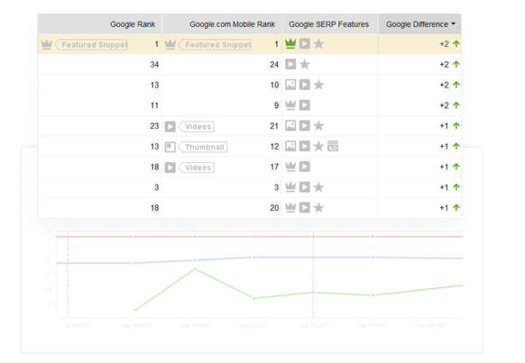Image resolution: width=525 pixels, height=363 pixels.
Task: Click the star icon in the mobile rank 3 row
Action: pos(318,187)
